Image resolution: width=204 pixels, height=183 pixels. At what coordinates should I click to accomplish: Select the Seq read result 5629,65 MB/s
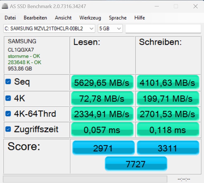[x=102, y=83]
